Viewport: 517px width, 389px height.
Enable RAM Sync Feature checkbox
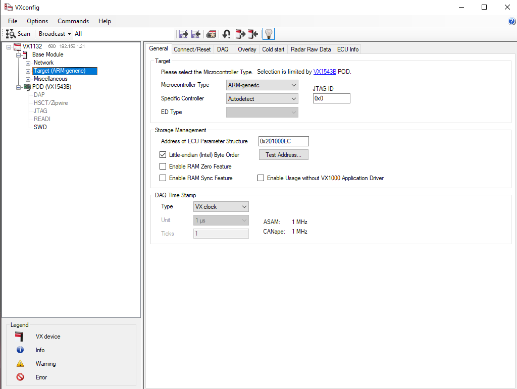(x=163, y=178)
